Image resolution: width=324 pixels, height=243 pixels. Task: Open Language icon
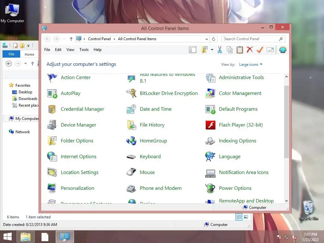click(x=210, y=157)
